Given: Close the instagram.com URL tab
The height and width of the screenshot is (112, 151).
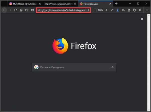Looking at the screenshot, I should [75, 4].
